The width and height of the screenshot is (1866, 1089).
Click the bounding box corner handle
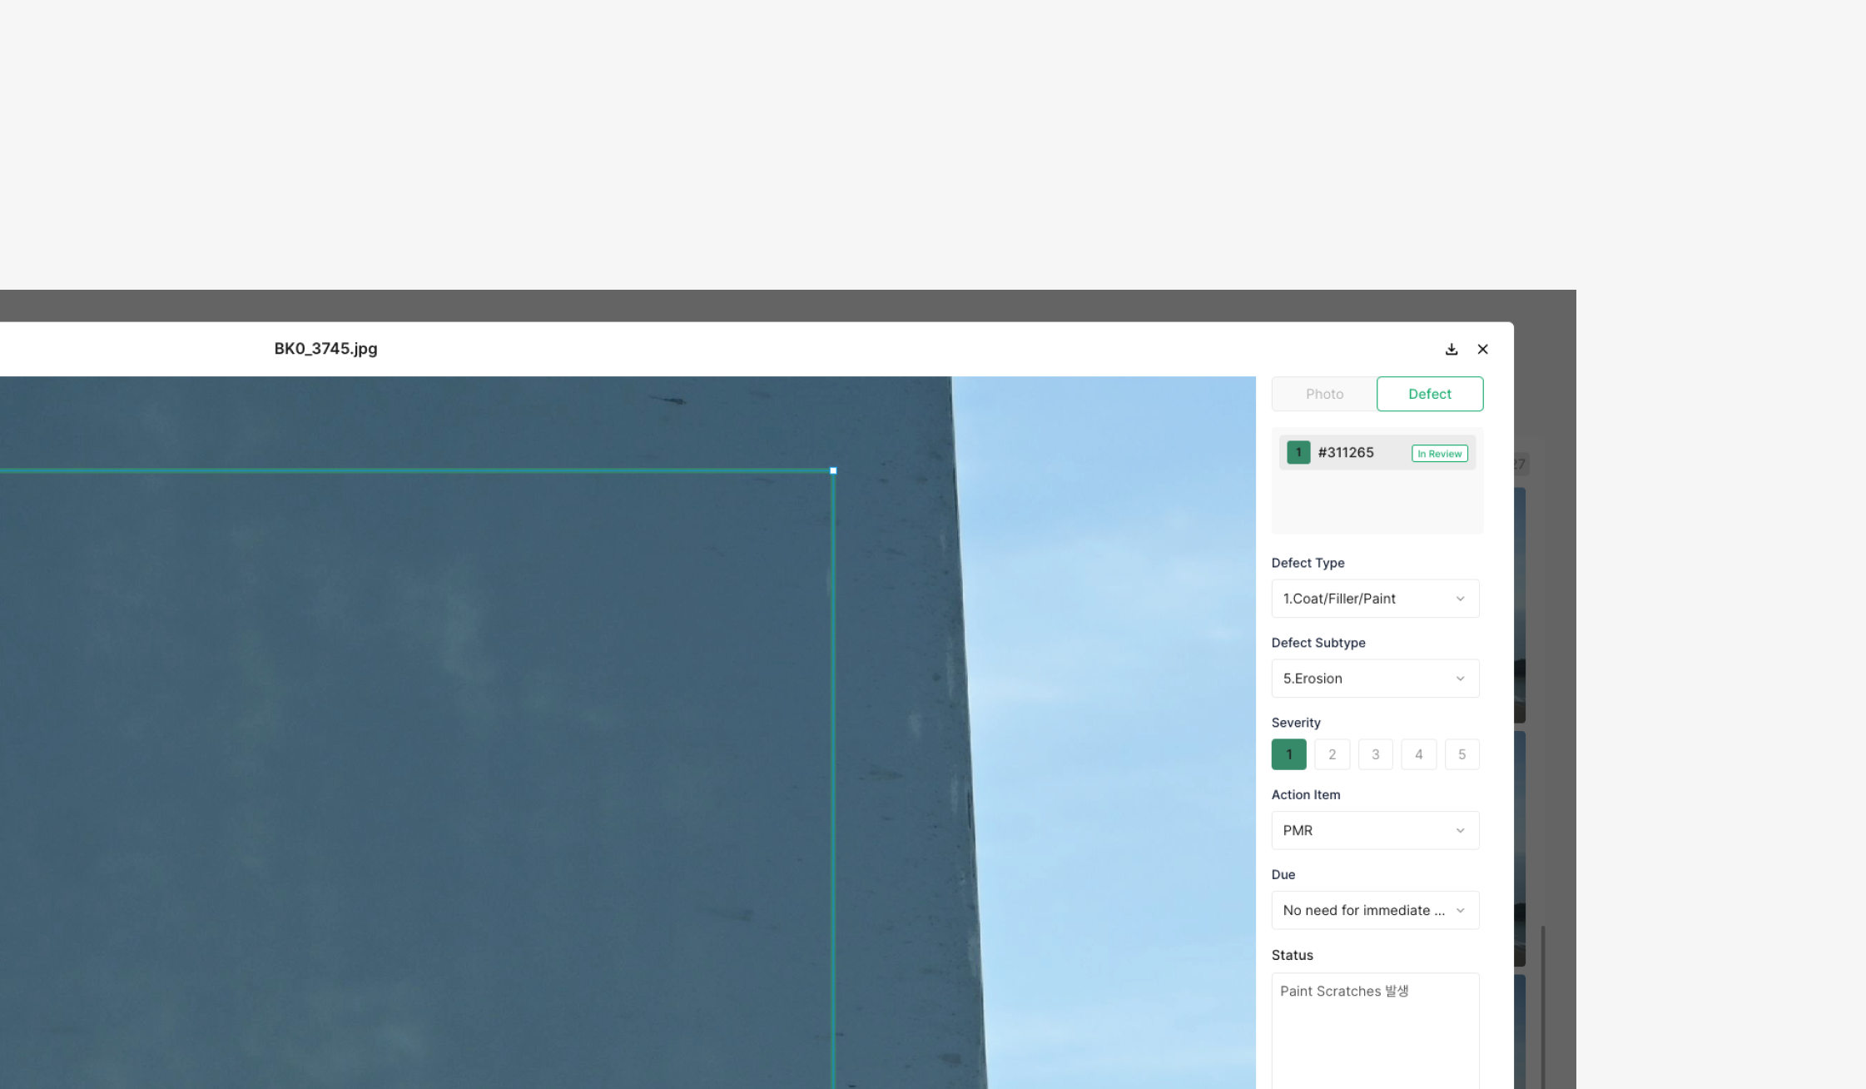833,471
